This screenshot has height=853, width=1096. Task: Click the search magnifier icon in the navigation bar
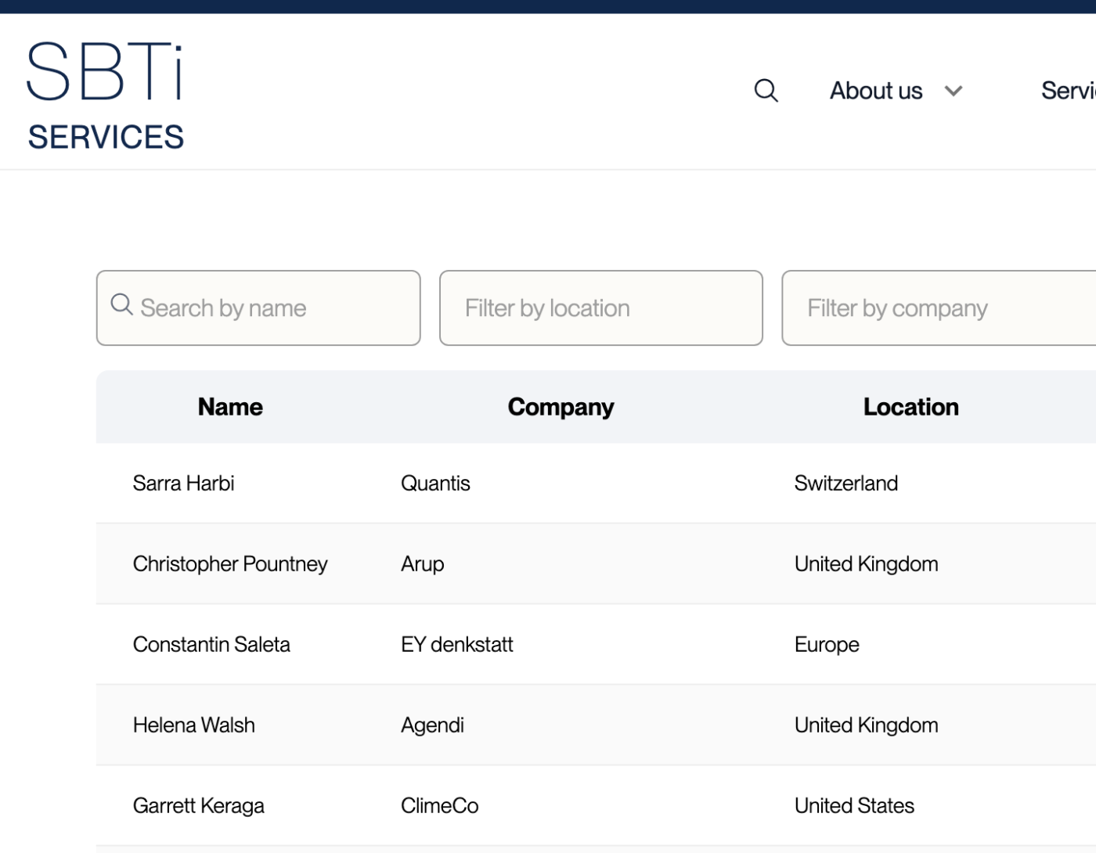[766, 90]
